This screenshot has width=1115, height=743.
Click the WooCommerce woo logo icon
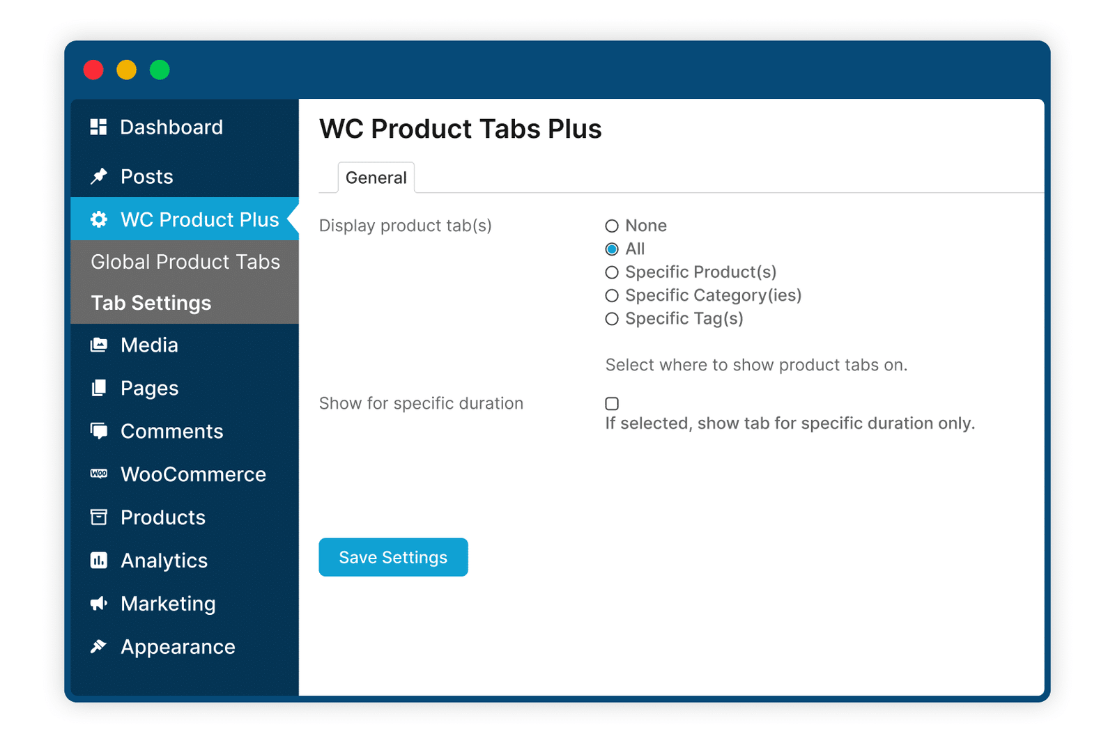pos(99,474)
